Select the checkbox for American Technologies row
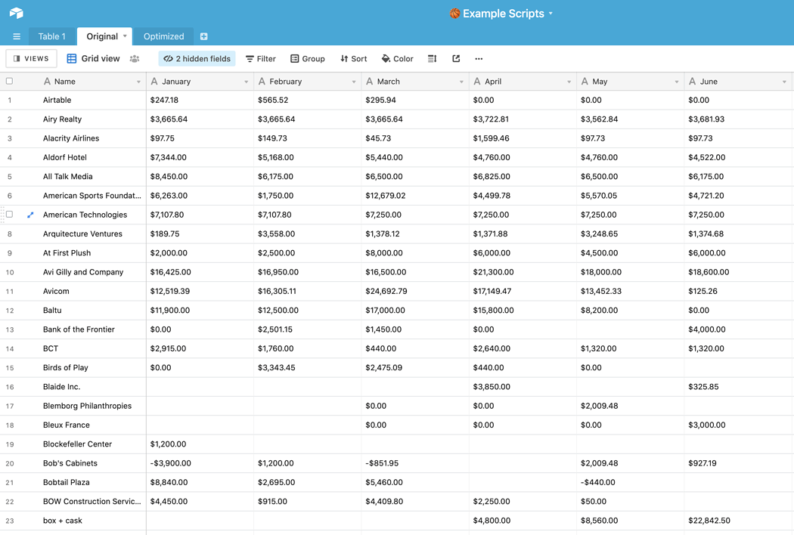This screenshot has width=794, height=535. click(x=9, y=215)
